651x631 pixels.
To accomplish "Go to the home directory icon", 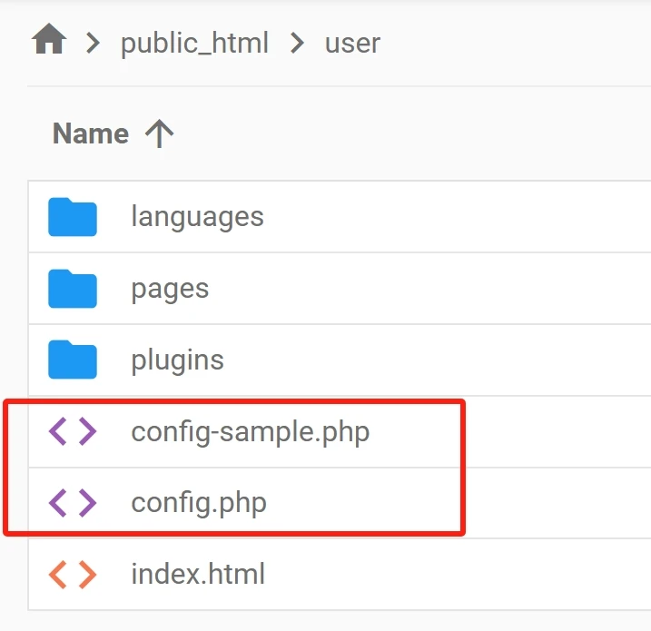I will tap(49, 39).
